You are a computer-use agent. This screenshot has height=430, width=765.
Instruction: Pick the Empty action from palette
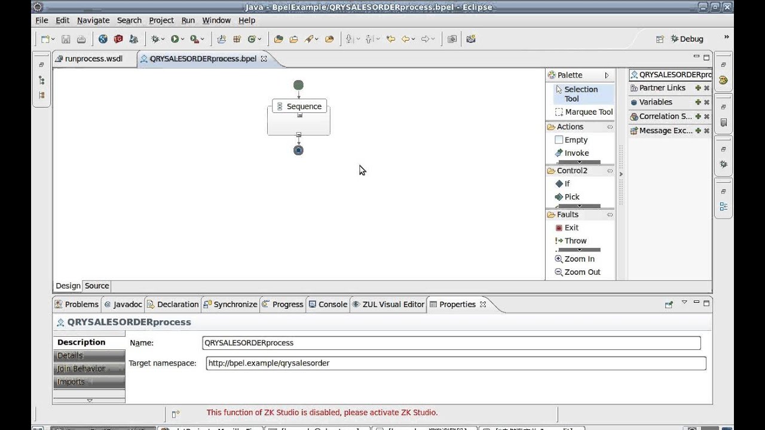(571, 140)
